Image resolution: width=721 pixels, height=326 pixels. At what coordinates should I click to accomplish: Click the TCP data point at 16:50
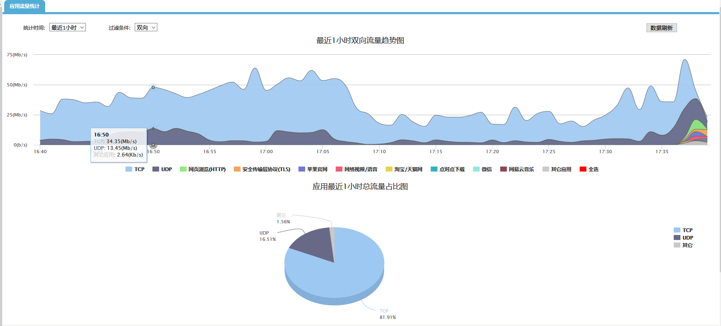153,87
